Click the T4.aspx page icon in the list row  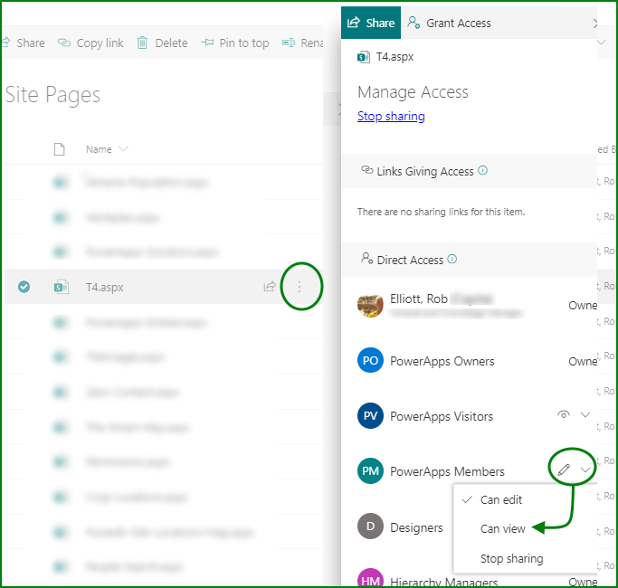pos(62,287)
